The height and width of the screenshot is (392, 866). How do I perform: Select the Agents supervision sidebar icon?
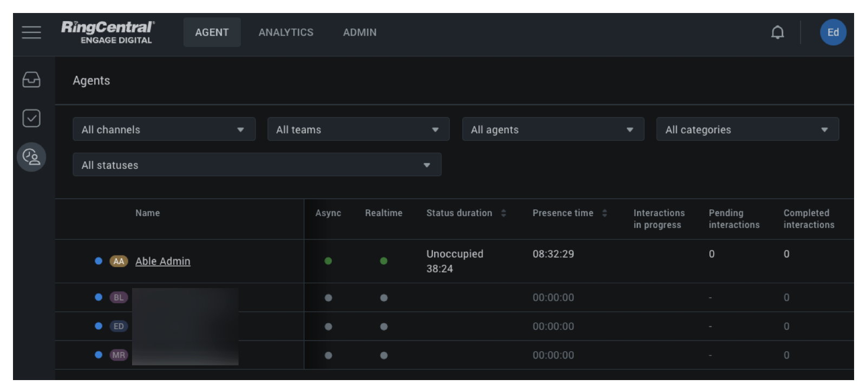31,157
